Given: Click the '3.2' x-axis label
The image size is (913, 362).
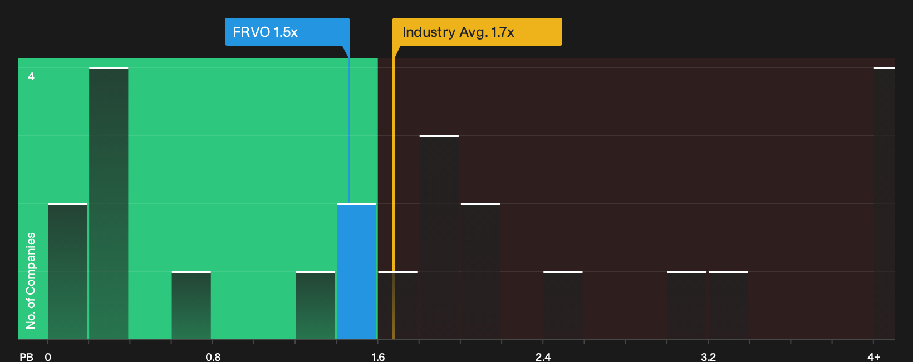Looking at the screenshot, I should pos(708,356).
